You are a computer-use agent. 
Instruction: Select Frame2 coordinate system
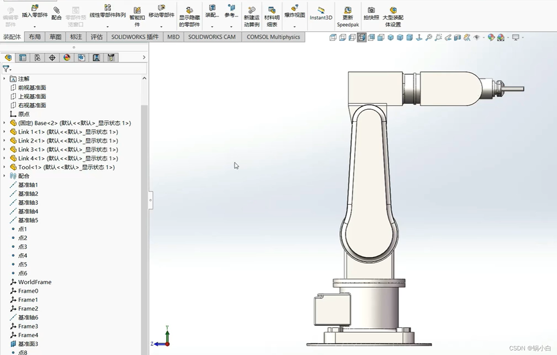(x=28, y=309)
